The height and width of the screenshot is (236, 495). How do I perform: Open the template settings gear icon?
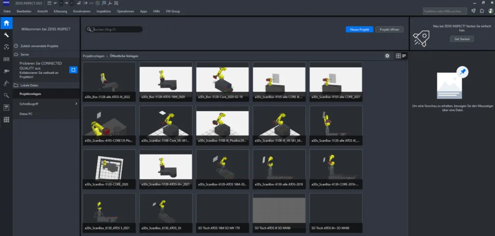387,56
